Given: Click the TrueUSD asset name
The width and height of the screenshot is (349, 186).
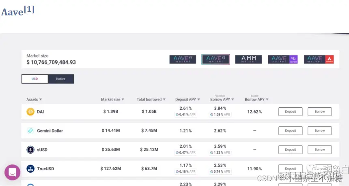Looking at the screenshot, I should (x=45, y=169).
